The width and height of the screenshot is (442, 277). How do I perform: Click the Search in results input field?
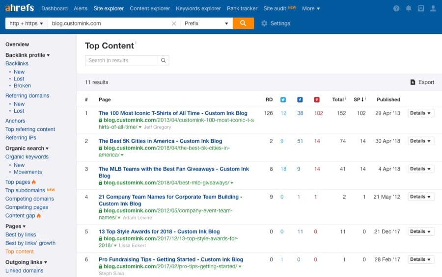point(121,60)
